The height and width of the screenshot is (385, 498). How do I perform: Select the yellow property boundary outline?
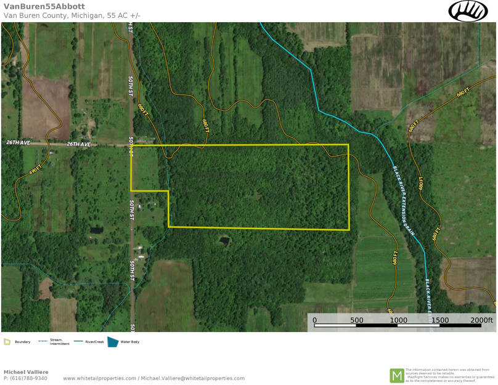[247, 144]
